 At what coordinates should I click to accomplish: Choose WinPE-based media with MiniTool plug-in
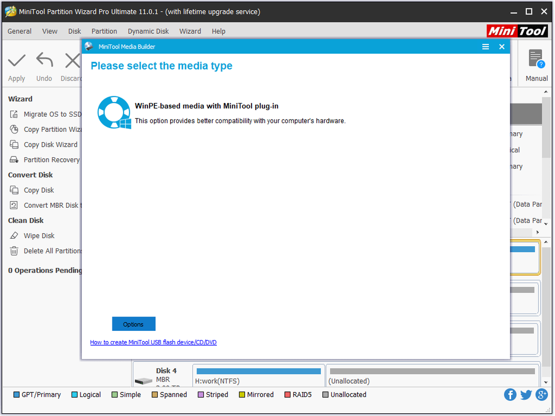207,106
